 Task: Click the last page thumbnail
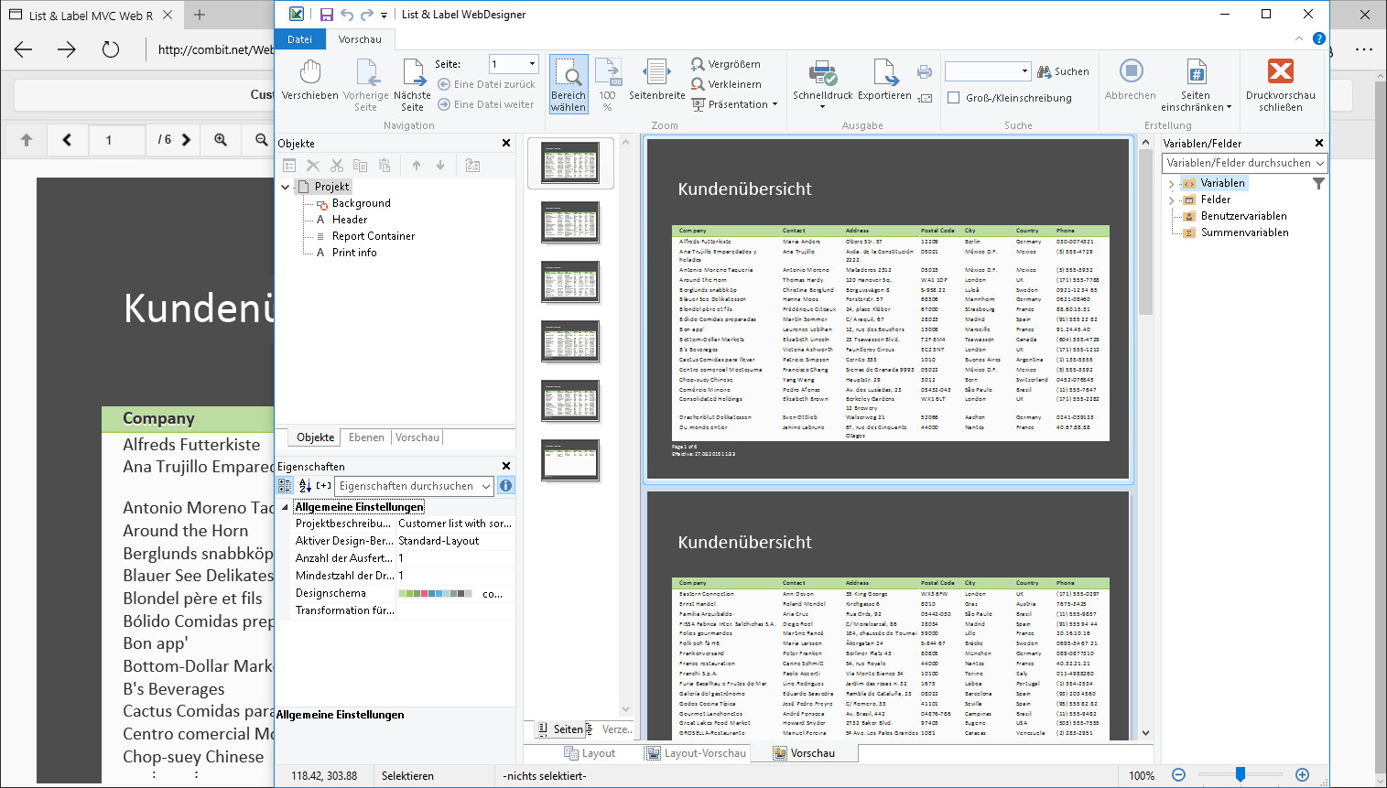570,460
